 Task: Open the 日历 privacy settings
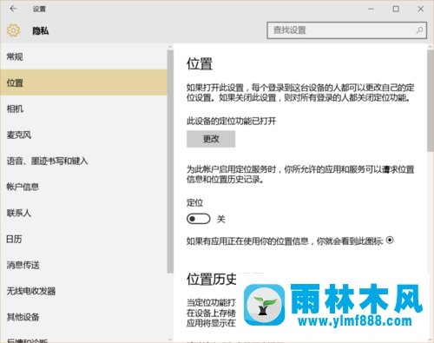pyautogui.click(x=84, y=239)
